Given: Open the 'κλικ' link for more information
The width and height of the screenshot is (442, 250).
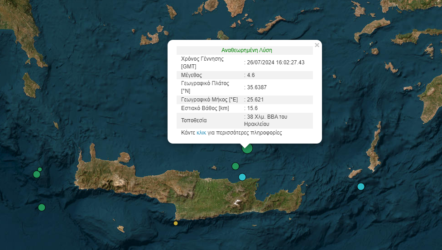Looking at the screenshot, I should coord(201,133).
